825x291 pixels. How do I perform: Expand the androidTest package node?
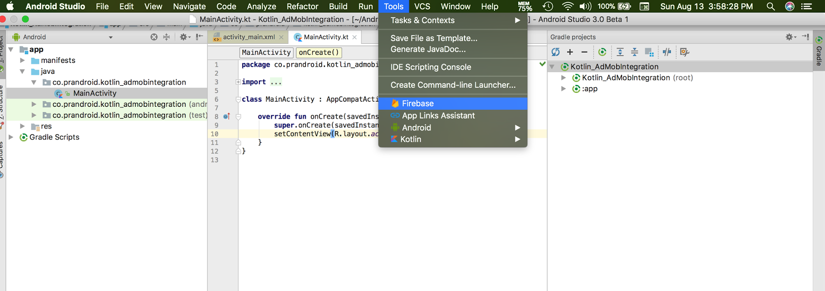[34, 104]
